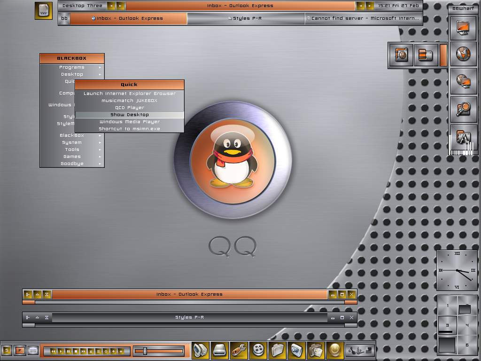Choose Windows Media Player entry
Screen dimensions: 481x361
(x=130, y=122)
